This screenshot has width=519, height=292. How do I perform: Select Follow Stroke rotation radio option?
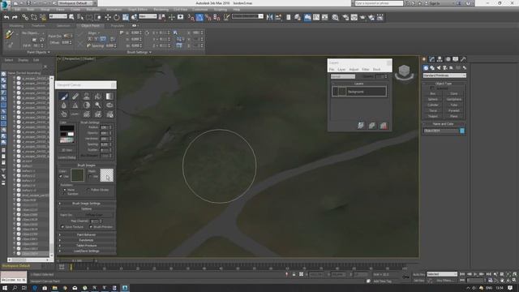pyautogui.click(x=88, y=190)
